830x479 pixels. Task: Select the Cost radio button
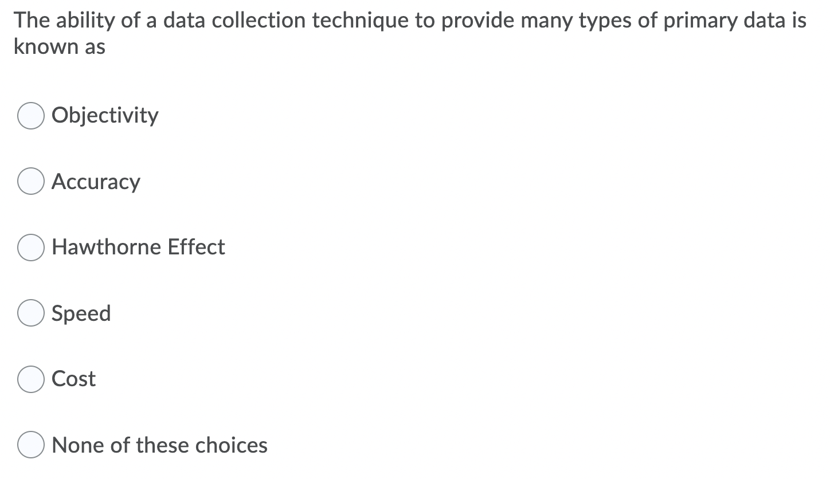tap(30, 379)
